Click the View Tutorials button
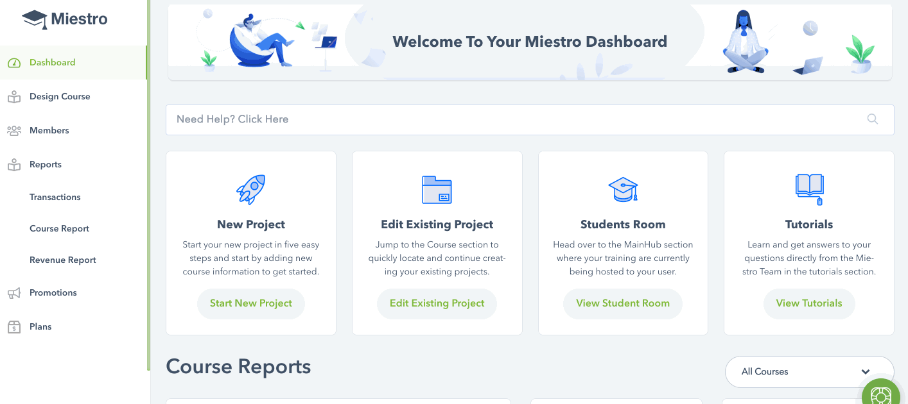 point(809,304)
